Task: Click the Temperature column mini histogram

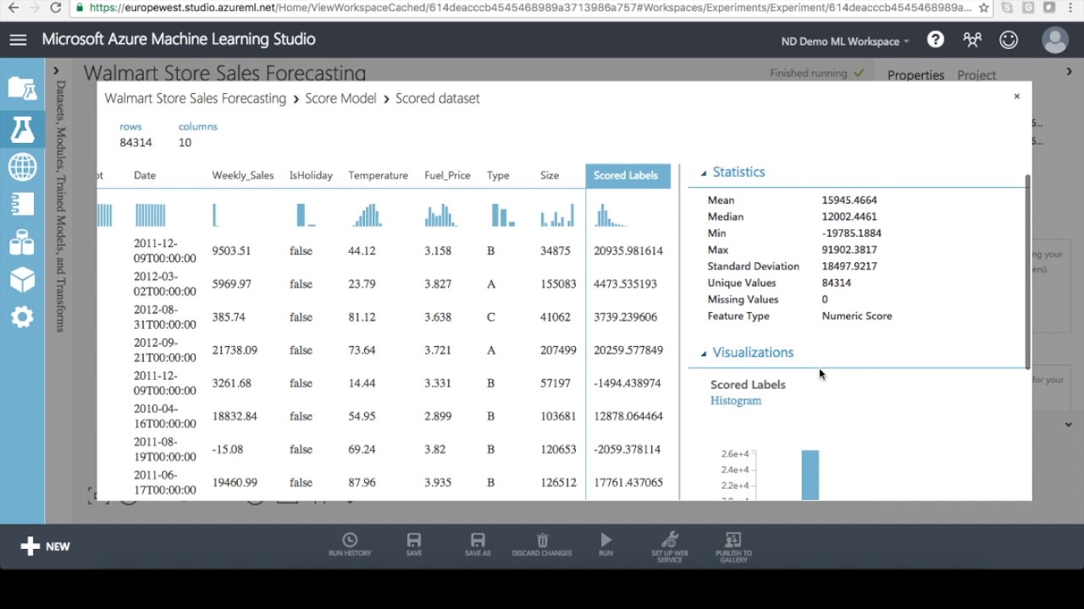Action: 368,215
